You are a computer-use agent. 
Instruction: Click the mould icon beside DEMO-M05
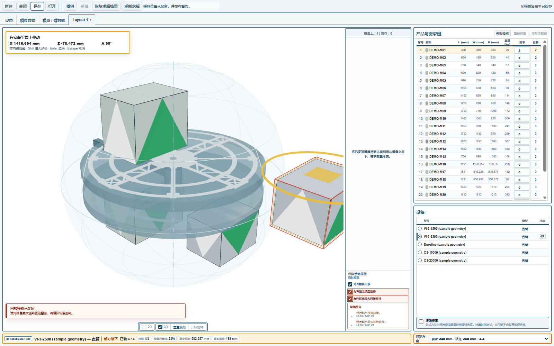click(x=427, y=81)
